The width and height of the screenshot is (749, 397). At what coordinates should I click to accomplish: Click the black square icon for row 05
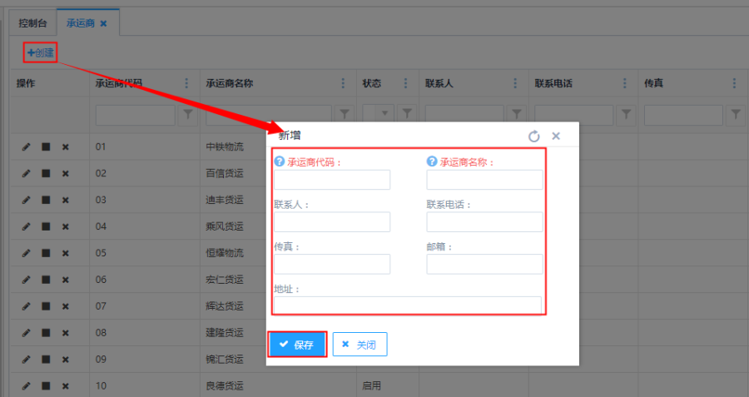pyautogui.click(x=46, y=253)
